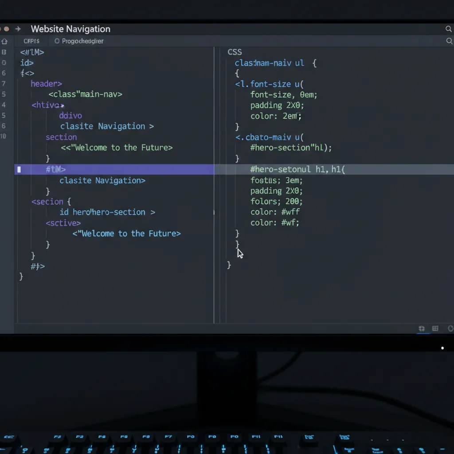Viewport: 454px width, 454px height.
Task: Click the CSS pane heading
Action: click(x=235, y=52)
